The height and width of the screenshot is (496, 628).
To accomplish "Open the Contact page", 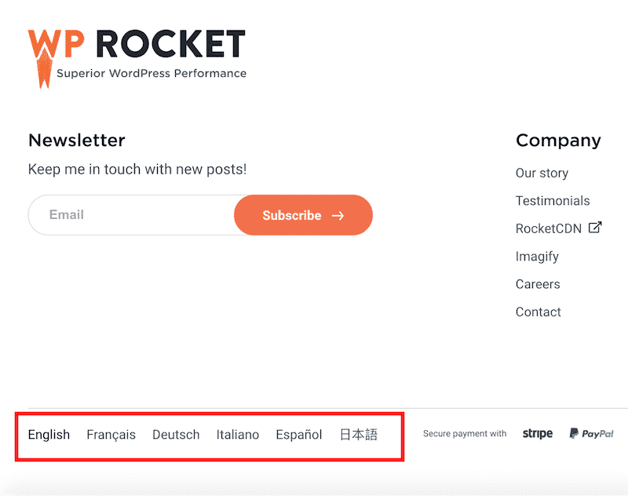I will (x=538, y=312).
